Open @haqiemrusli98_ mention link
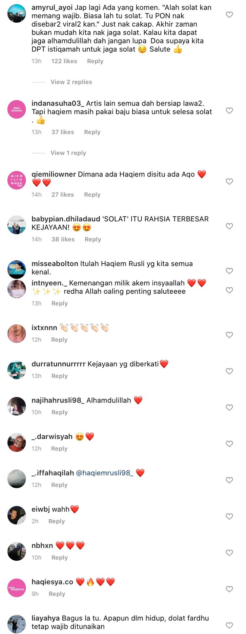This screenshot has width=246, height=634. [x=105, y=473]
